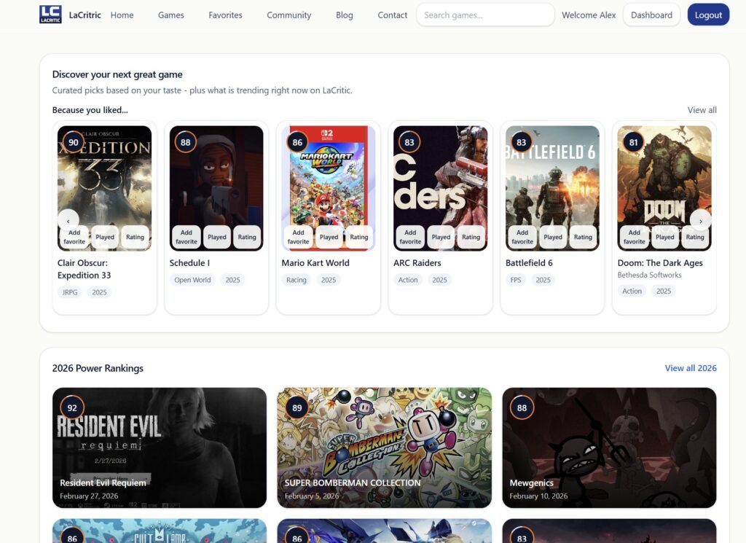Screen dimensions: 746x543
Task: Click the 90 score badge on Clair Obscur
Action: (x=73, y=142)
